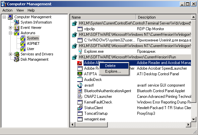Click the avast! globe icon
This screenshot has width=198, height=135.
[80, 85]
